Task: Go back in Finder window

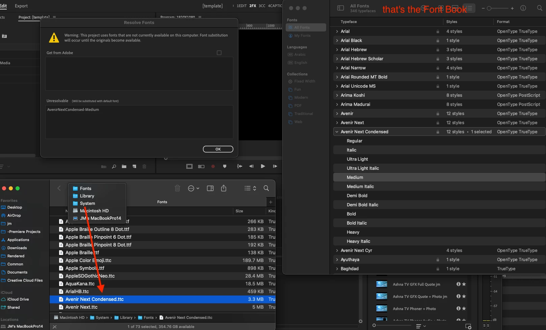Action: click(x=59, y=188)
